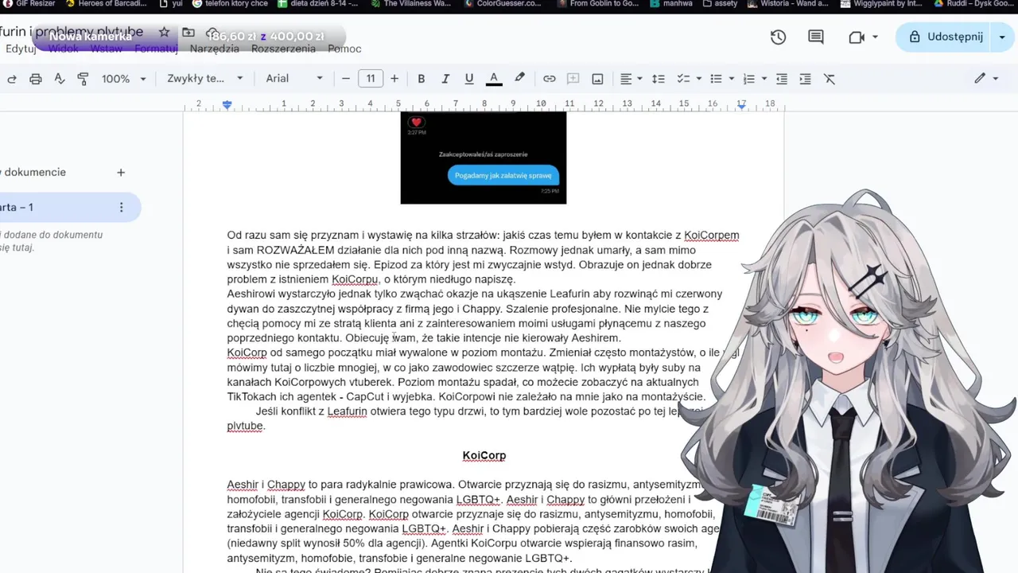Run the spelling and grammar check

click(59, 79)
